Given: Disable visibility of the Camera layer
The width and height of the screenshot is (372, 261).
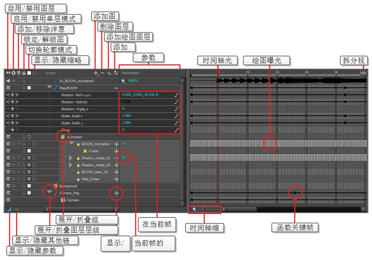Looking at the screenshot, I should (x=8, y=200).
